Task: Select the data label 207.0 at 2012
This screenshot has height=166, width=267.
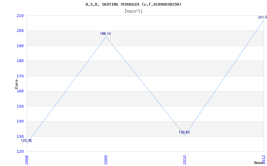Action: pyautogui.click(x=262, y=17)
